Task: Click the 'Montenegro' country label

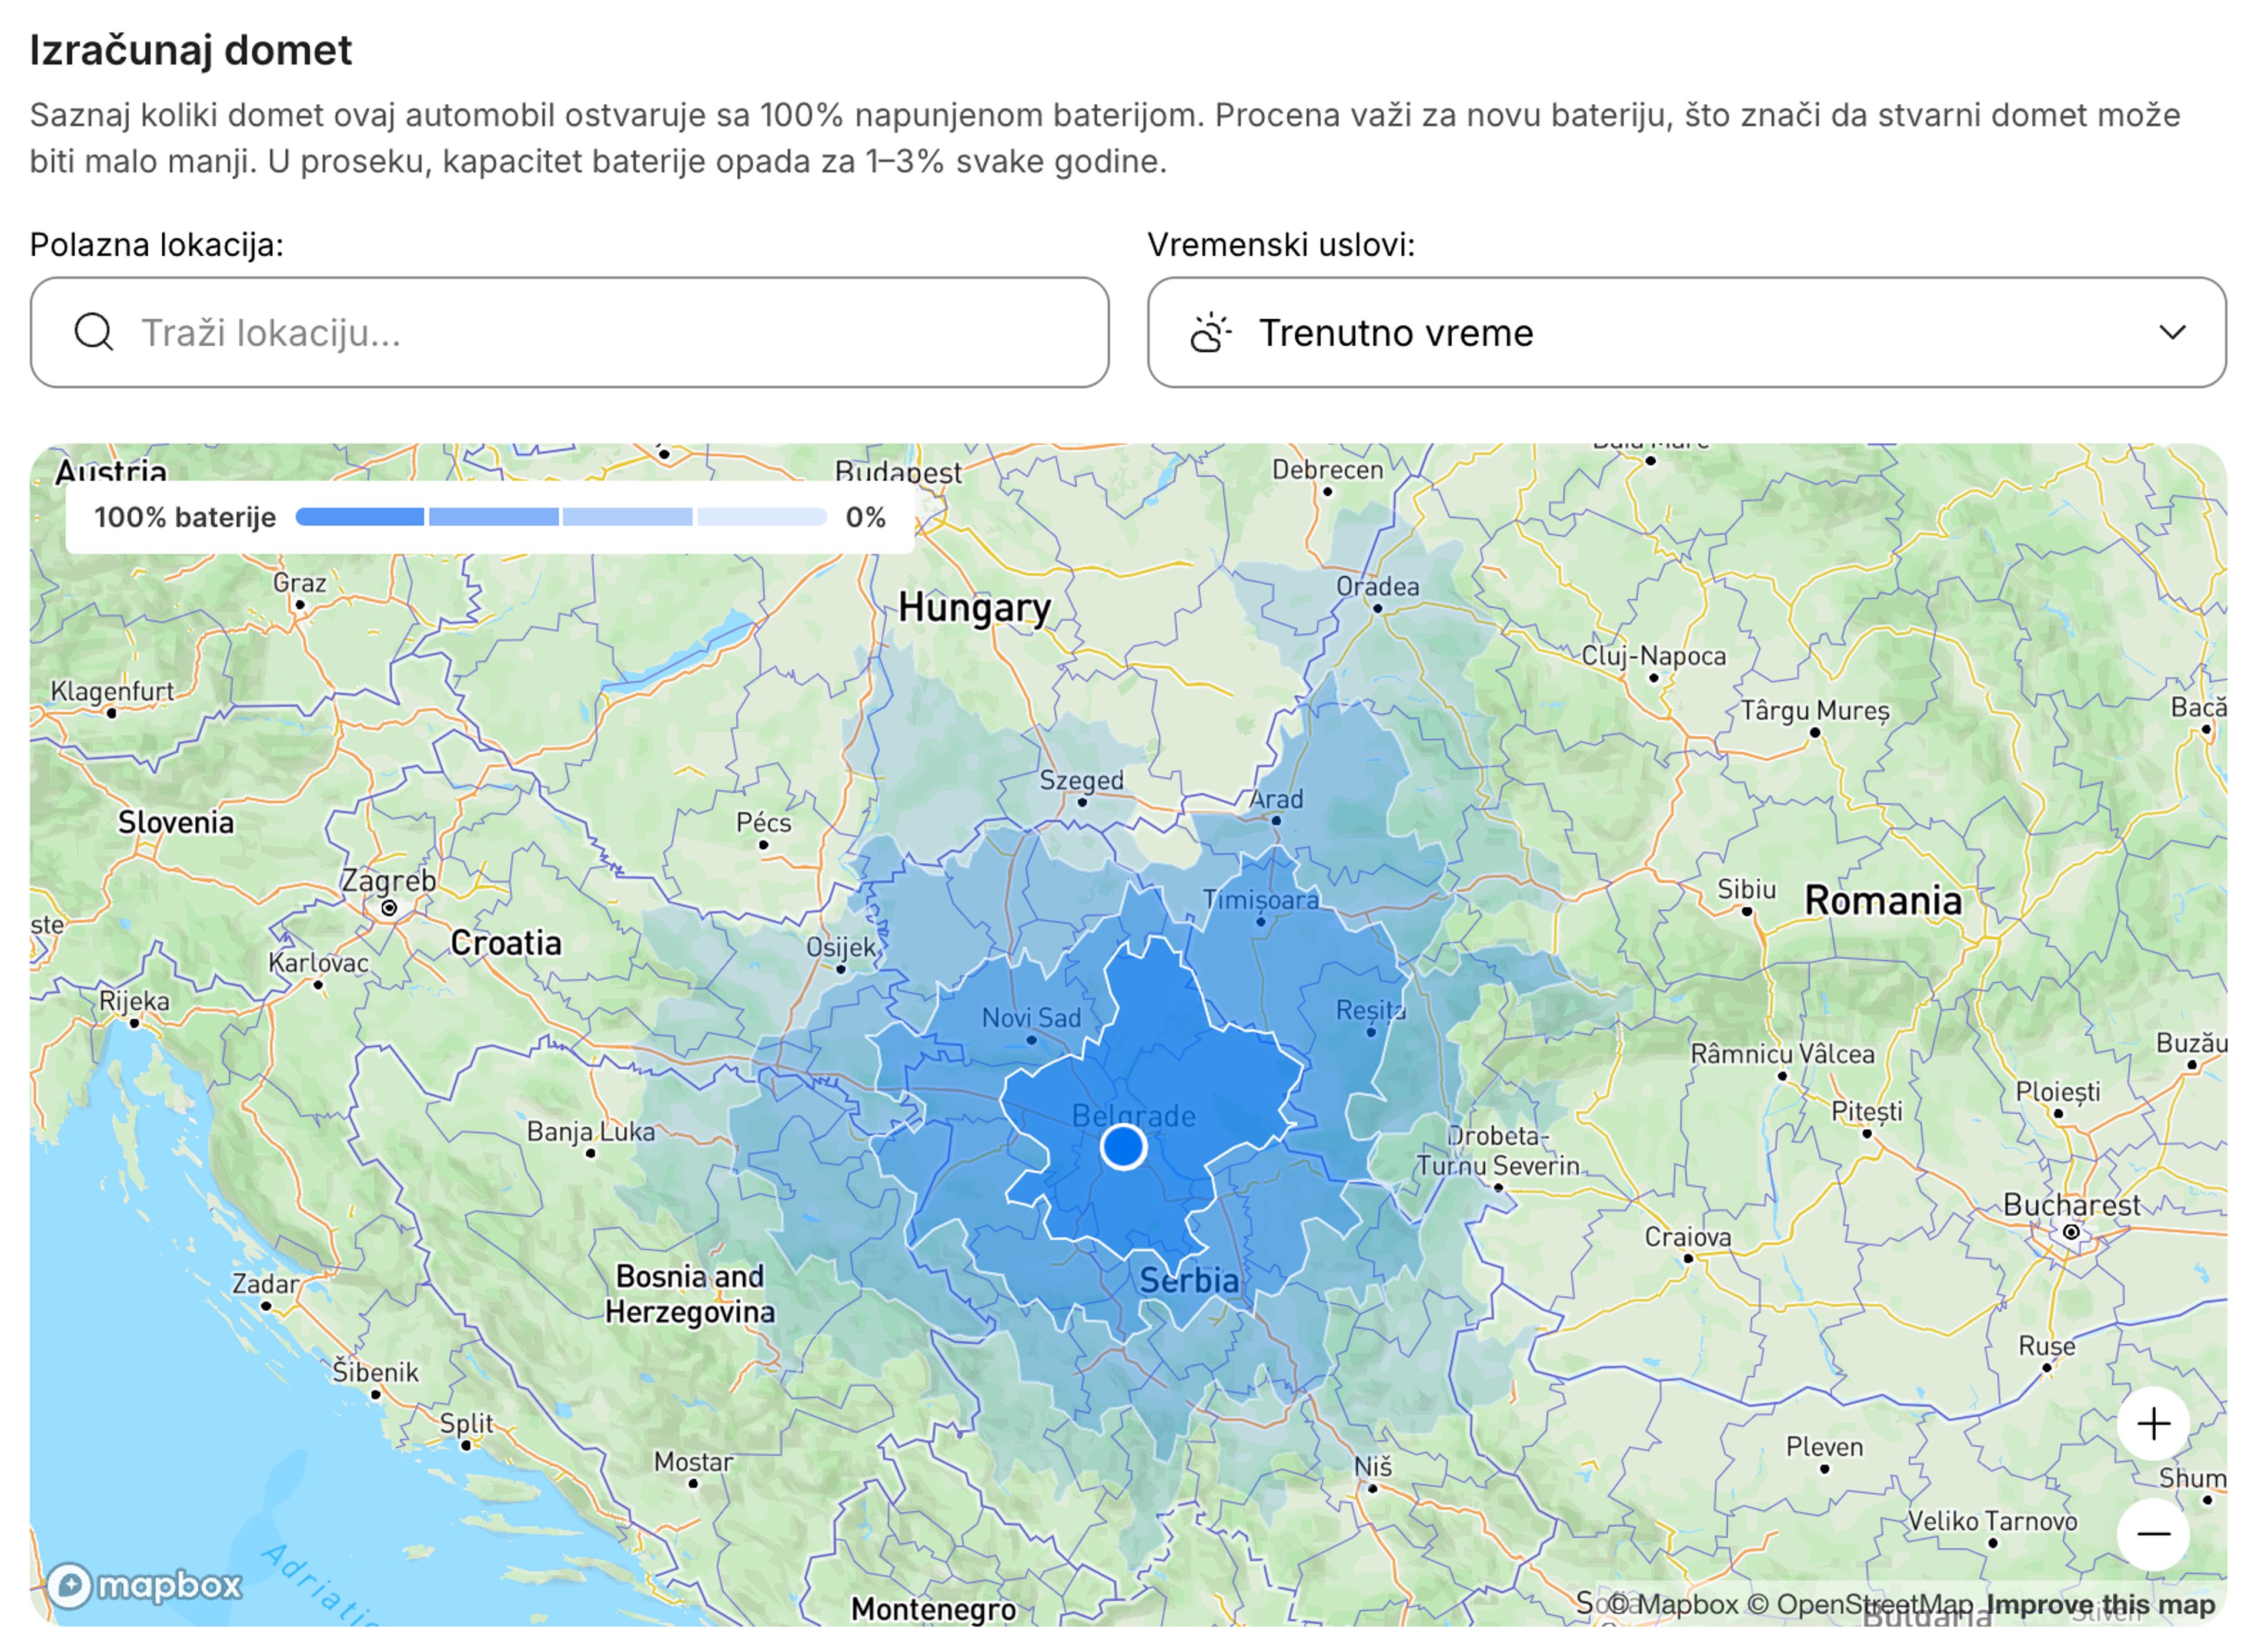Action: click(934, 1609)
